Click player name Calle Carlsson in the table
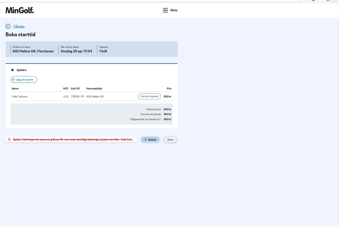The image size is (339, 231). [20, 97]
